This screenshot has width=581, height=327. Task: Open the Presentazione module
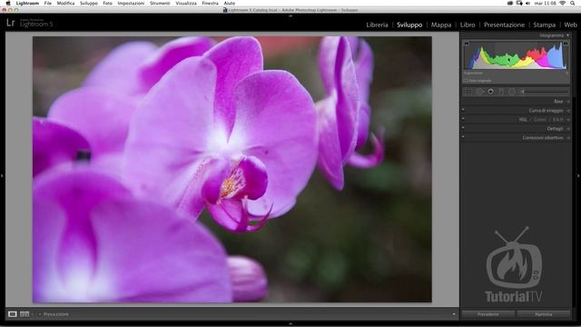[504, 25]
